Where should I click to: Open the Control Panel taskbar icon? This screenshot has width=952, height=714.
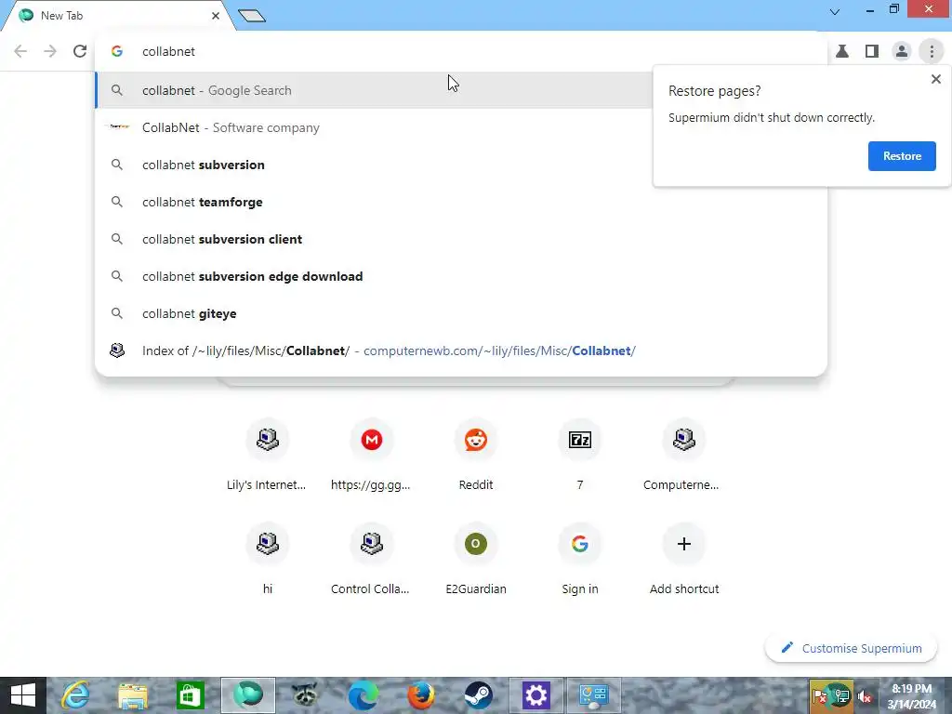click(x=594, y=695)
